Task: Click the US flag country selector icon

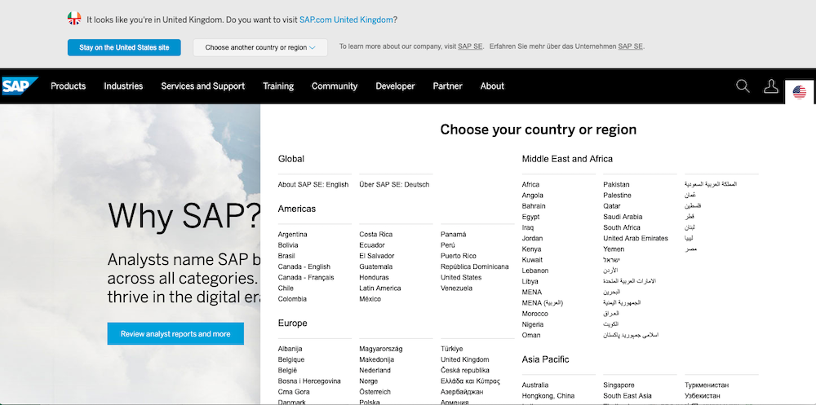Action: click(x=800, y=93)
